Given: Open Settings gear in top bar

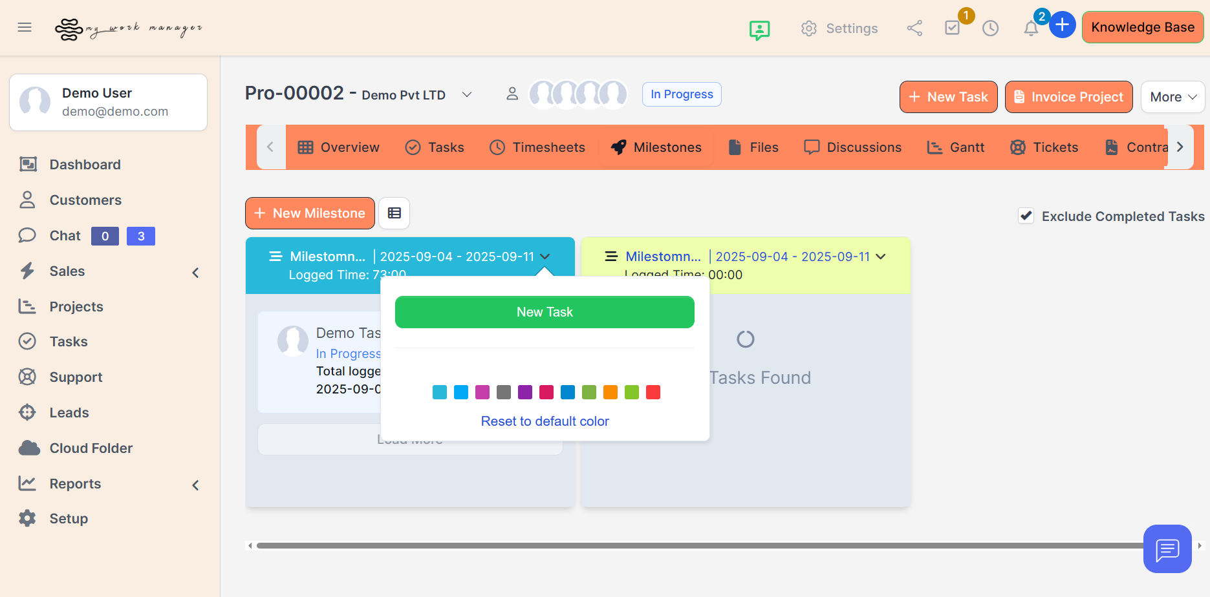Looking at the screenshot, I should [839, 28].
